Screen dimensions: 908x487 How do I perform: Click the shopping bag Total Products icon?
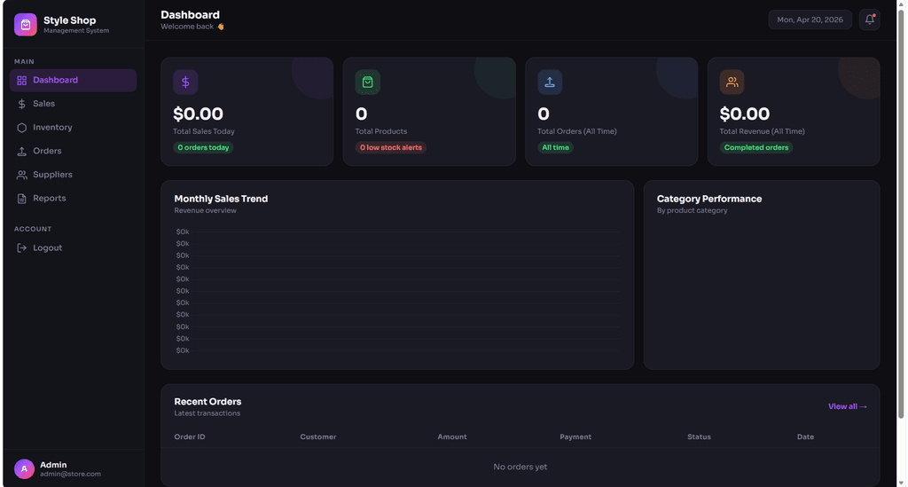coord(368,82)
